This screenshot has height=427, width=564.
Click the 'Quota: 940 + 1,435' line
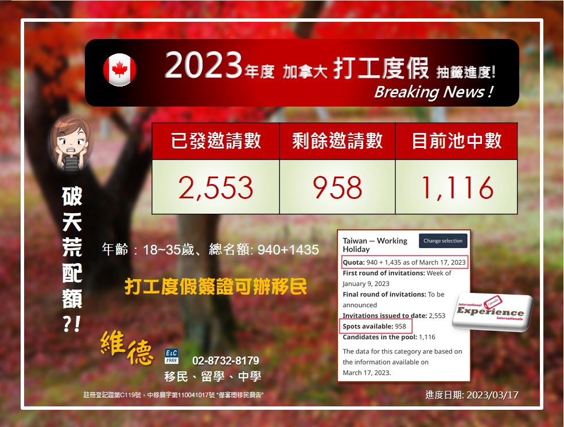coord(404,263)
